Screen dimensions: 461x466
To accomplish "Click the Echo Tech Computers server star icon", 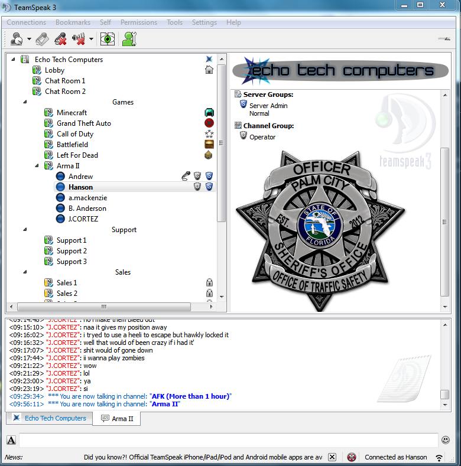I will click(209, 59).
